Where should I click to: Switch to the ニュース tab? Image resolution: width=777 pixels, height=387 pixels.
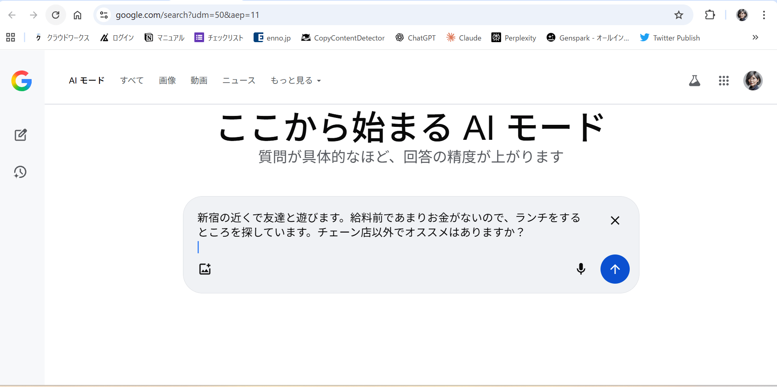239,81
